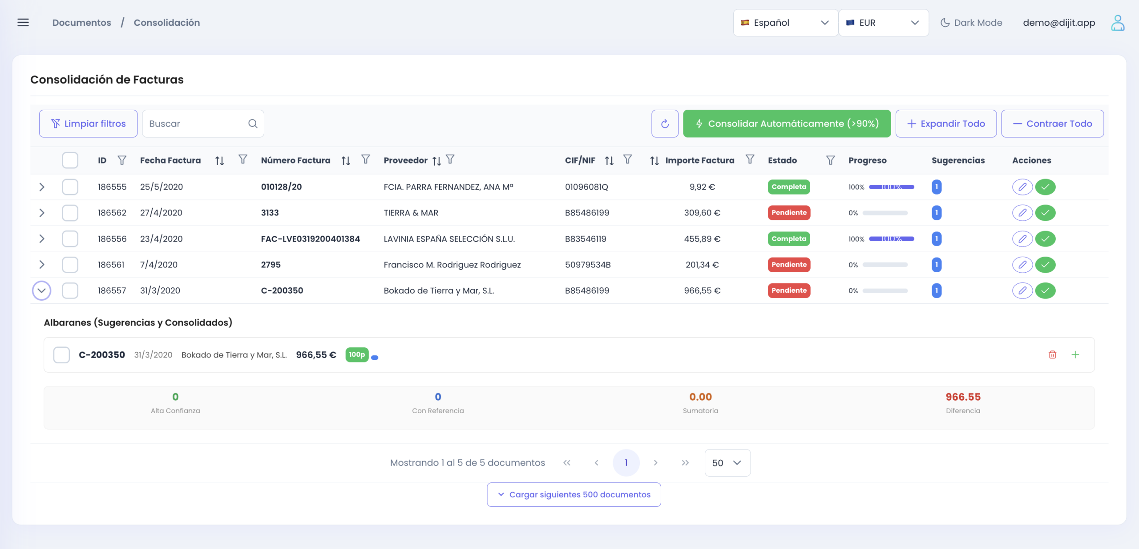
Task: Add albarán C-200350 with plus icon
Action: point(1075,354)
